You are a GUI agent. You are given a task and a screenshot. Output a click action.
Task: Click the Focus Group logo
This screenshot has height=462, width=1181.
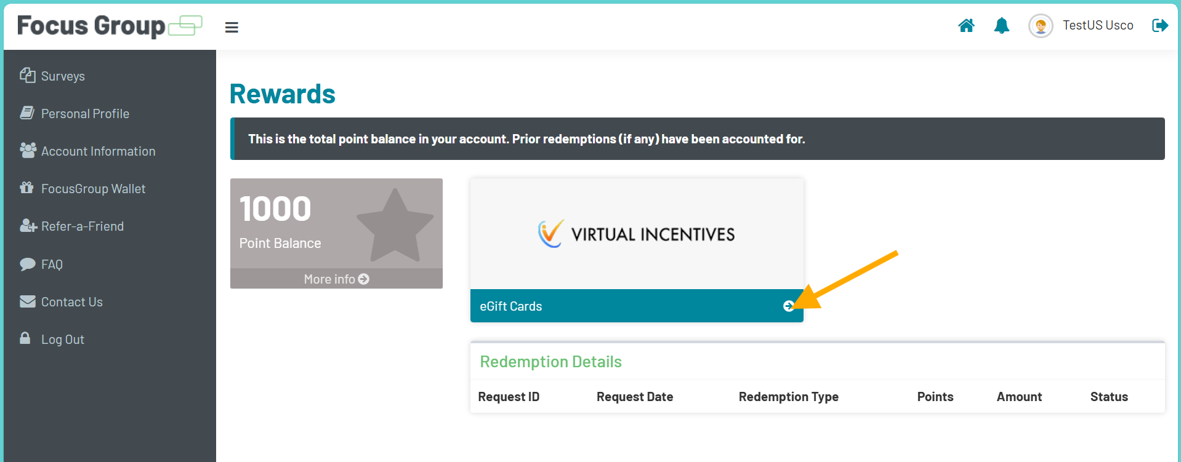[110, 26]
